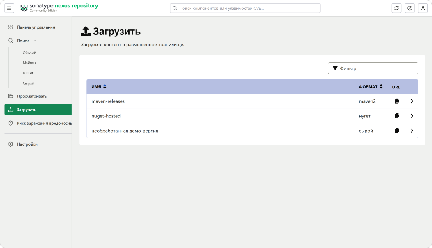Open Обычай search option
The width and height of the screenshot is (432, 248).
[x=30, y=52]
